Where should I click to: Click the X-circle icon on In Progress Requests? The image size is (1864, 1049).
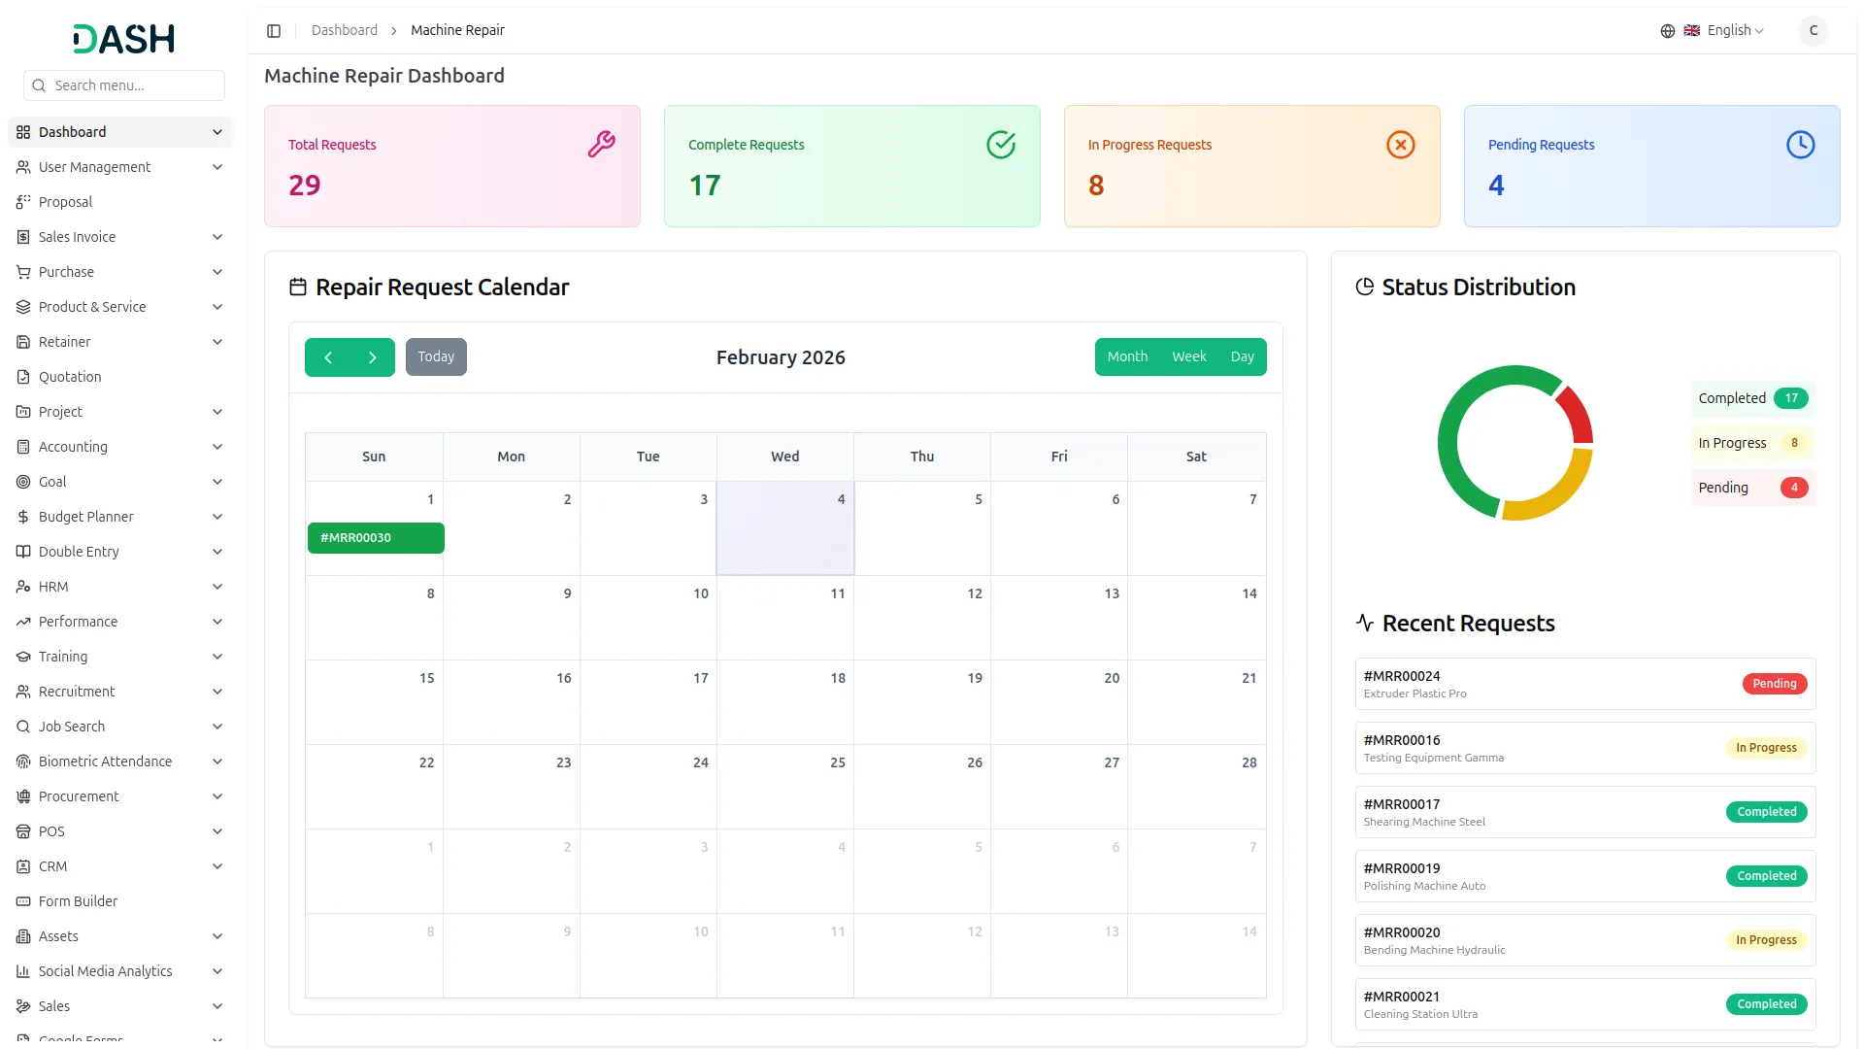click(x=1400, y=145)
